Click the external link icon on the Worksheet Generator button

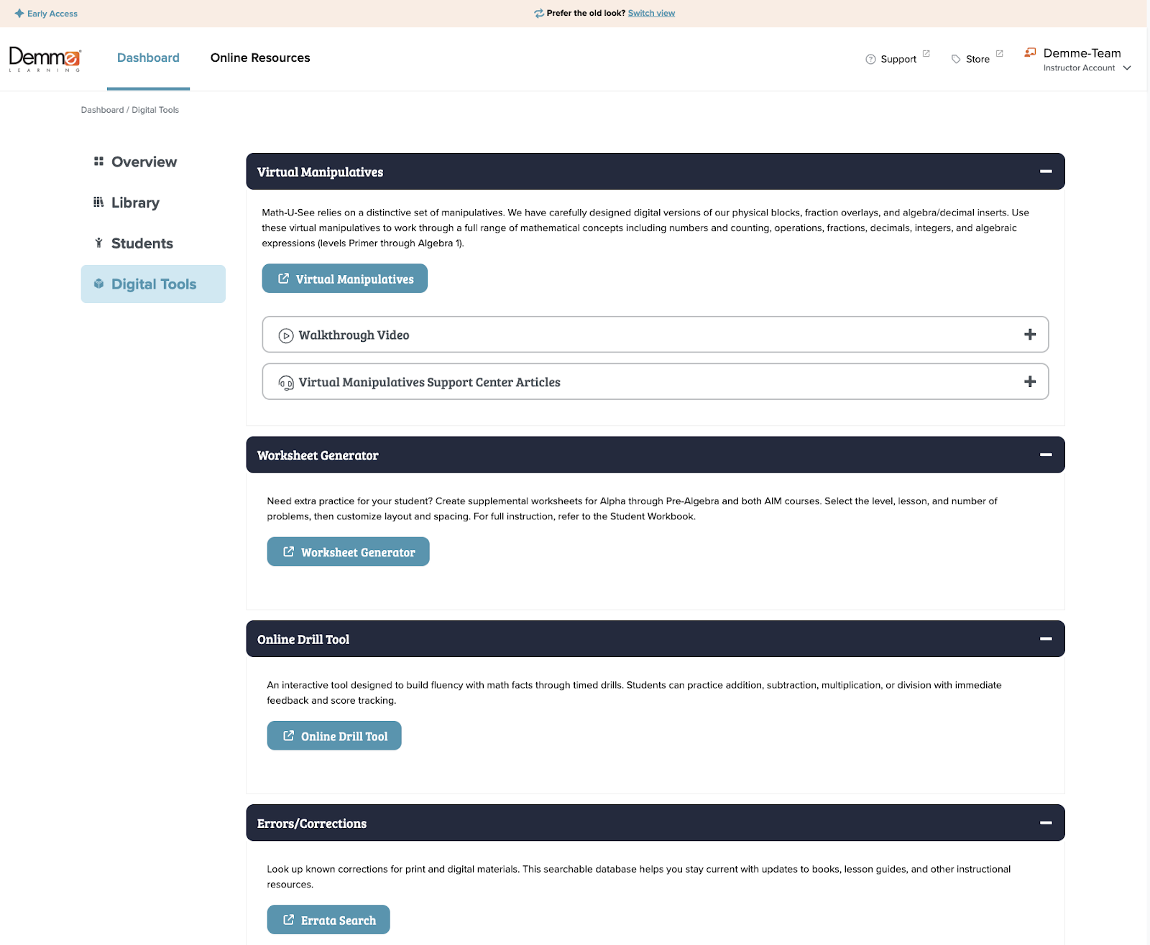click(x=288, y=551)
